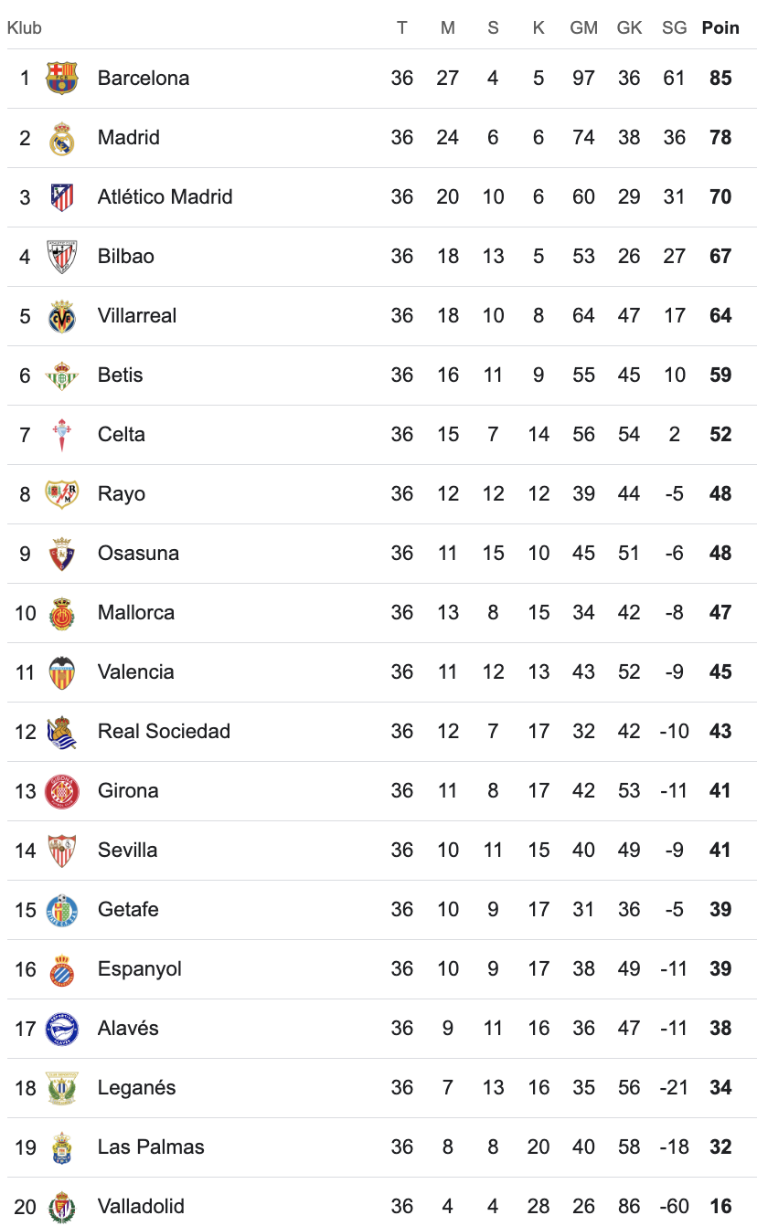Click the SG column header
The image size is (757, 1226).
point(674,28)
